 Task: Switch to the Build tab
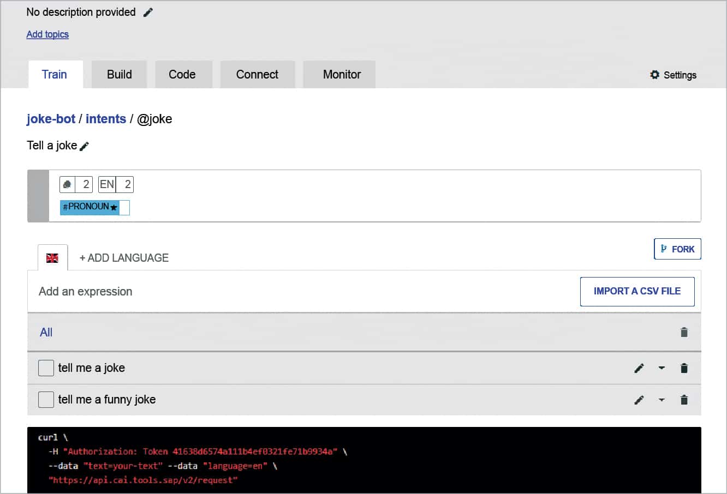pos(118,74)
